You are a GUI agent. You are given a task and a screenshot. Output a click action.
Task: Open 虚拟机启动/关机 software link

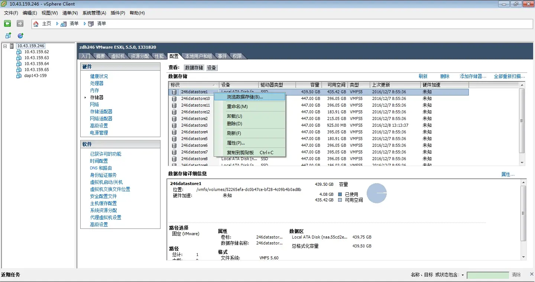pyautogui.click(x=106, y=182)
